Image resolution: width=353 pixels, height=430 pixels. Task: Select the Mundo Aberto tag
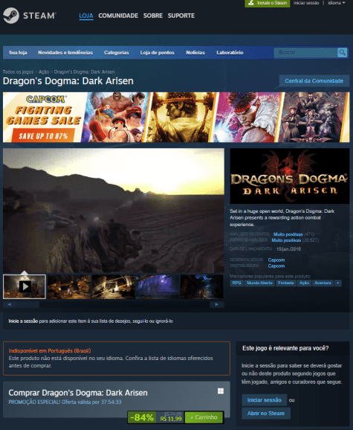pyautogui.click(x=259, y=283)
